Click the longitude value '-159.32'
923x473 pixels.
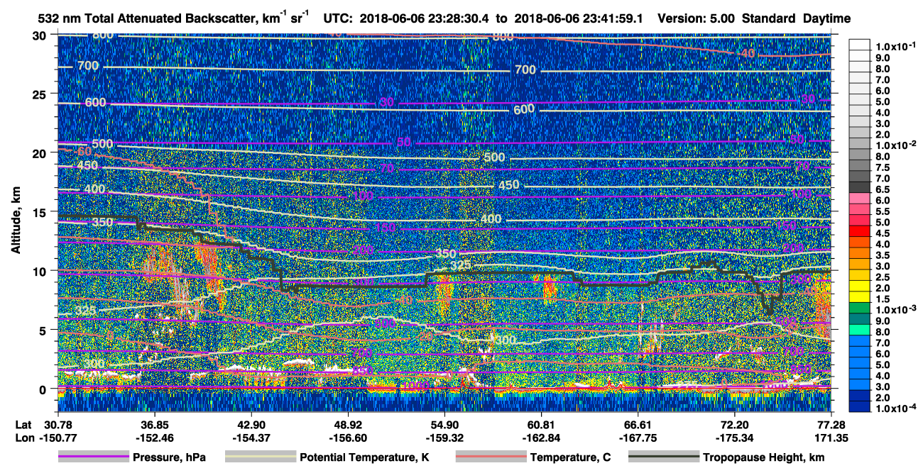coord(444,438)
